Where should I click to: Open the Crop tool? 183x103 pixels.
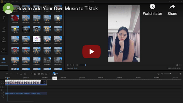32,74
